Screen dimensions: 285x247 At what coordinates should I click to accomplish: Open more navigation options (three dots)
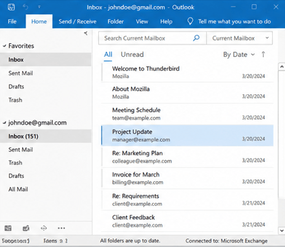61,228
